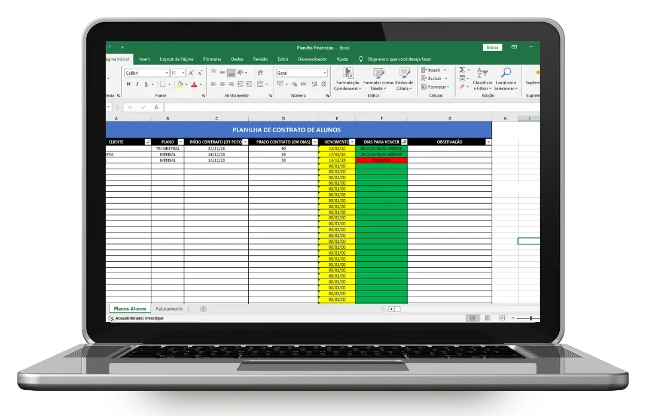The height and width of the screenshot is (416, 646).
Task: Click the zoom slider in status bar
Action: coord(531,318)
